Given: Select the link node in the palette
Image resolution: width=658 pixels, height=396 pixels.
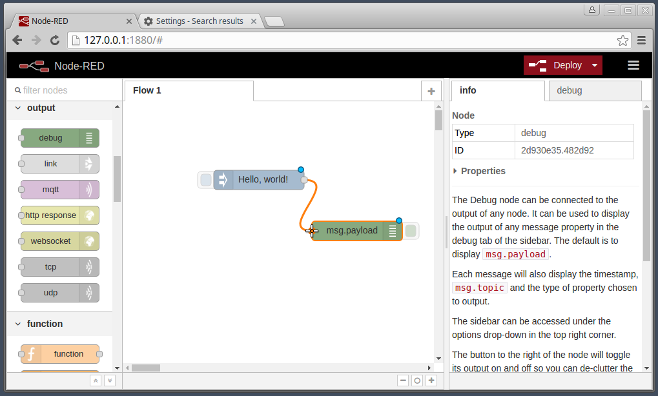Looking at the screenshot, I should (59, 164).
